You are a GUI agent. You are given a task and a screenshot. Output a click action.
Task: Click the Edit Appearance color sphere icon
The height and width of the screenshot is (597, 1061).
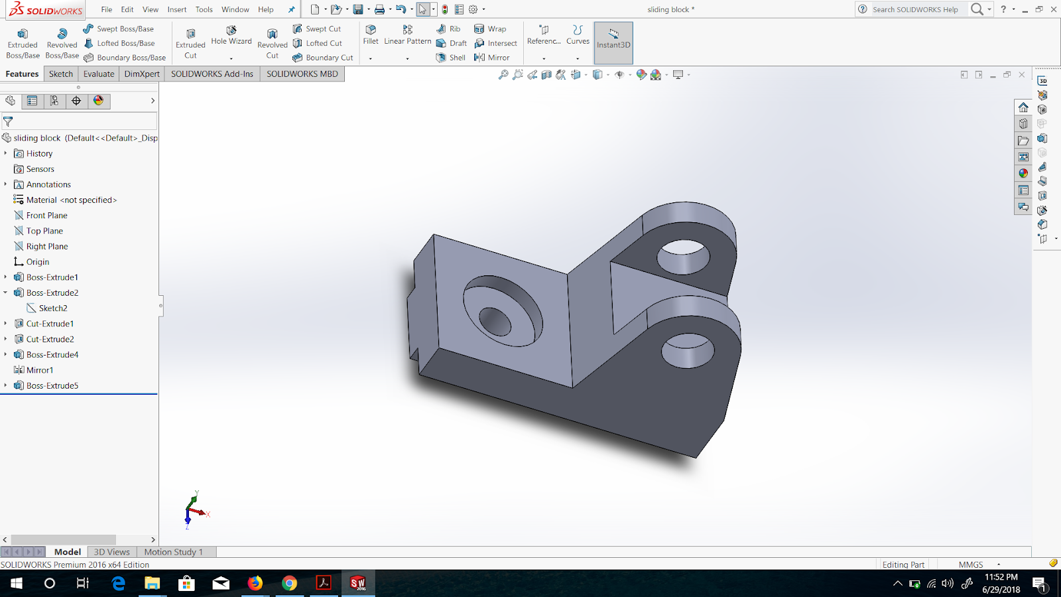coord(641,74)
